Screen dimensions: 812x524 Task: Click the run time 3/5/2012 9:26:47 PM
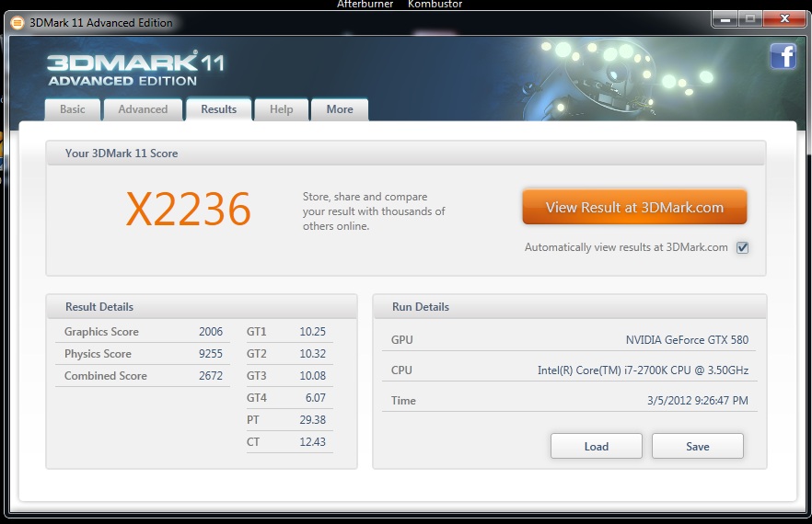coord(698,401)
